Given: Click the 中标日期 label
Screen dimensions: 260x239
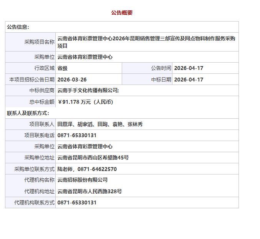Looking at the screenshot, I should pyautogui.click(x=161, y=80).
